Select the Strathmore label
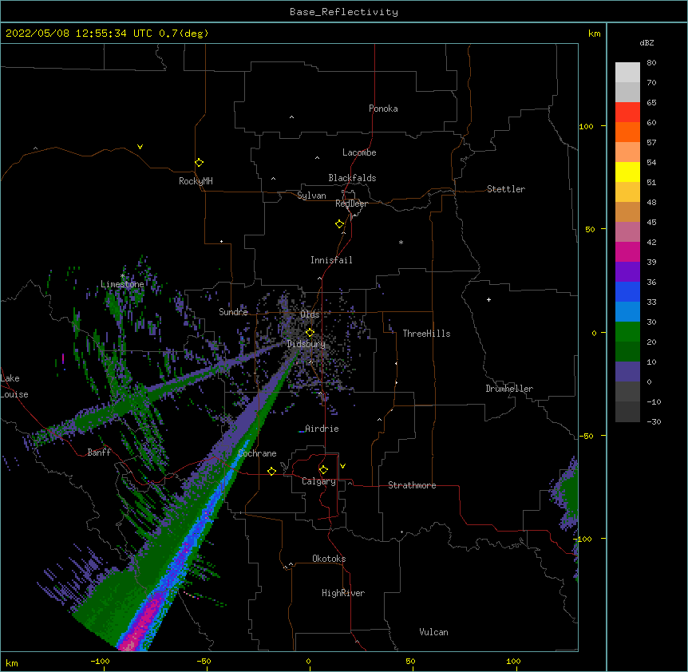The width and height of the screenshot is (688, 672). pos(412,485)
